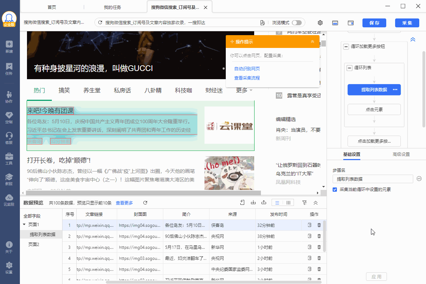
Task: Click the import data icon in preview toolbar
Action: pyautogui.click(x=253, y=202)
